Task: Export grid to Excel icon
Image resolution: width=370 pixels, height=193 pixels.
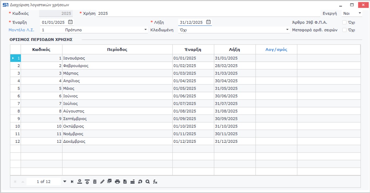Action: click(x=125, y=181)
